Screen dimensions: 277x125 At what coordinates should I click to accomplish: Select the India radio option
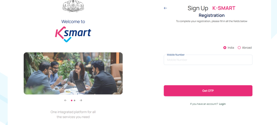coord(229,48)
